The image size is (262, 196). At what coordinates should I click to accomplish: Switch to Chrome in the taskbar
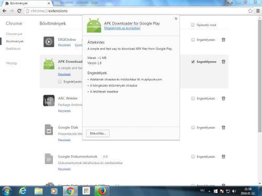pyautogui.click(x=70, y=191)
